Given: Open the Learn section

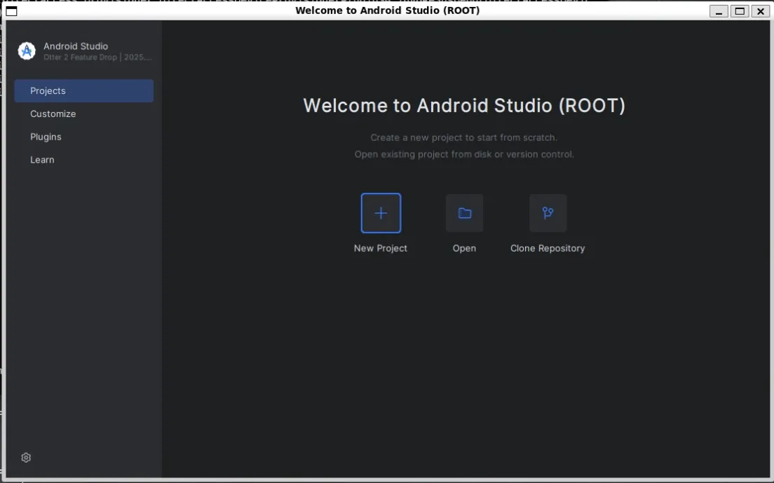Looking at the screenshot, I should (42, 160).
